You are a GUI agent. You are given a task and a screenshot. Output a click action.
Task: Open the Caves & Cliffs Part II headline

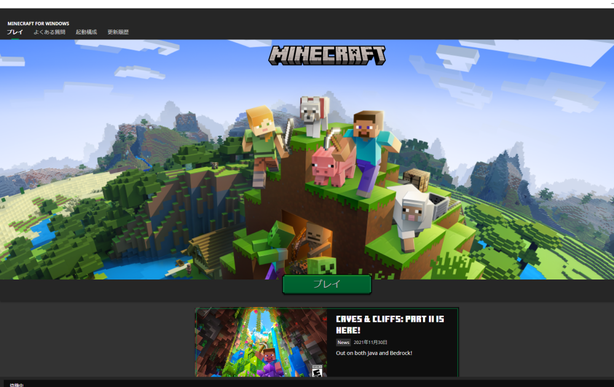point(390,324)
